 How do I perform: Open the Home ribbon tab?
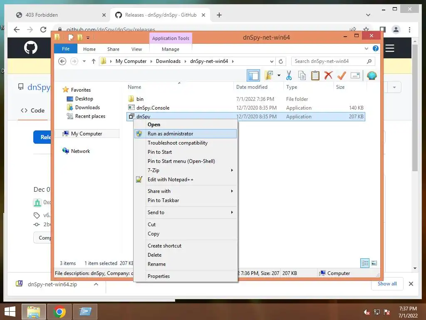89,49
